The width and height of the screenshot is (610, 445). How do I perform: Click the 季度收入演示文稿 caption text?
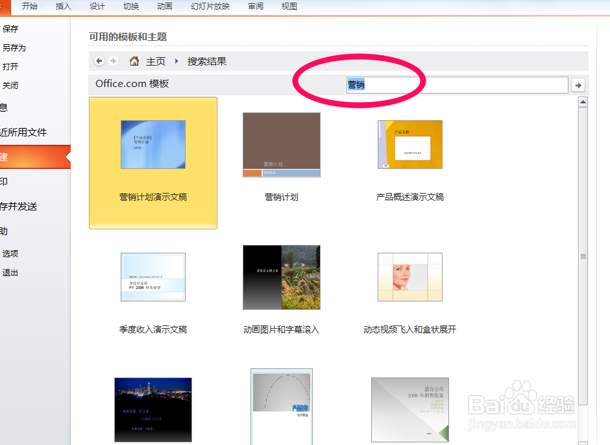153,329
